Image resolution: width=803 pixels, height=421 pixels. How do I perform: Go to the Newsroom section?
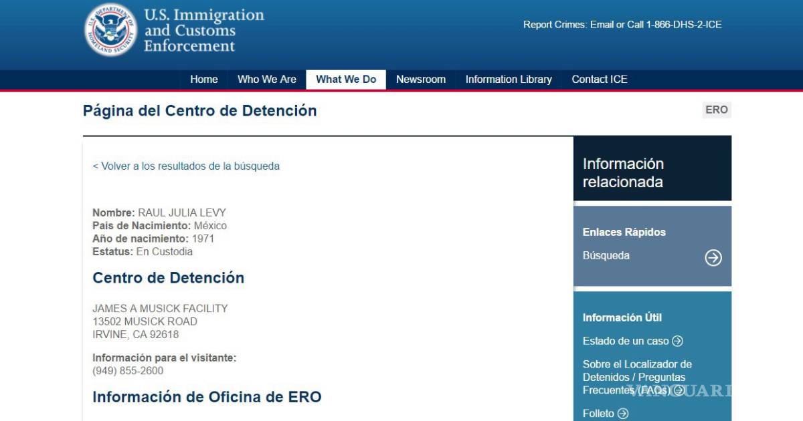point(421,80)
